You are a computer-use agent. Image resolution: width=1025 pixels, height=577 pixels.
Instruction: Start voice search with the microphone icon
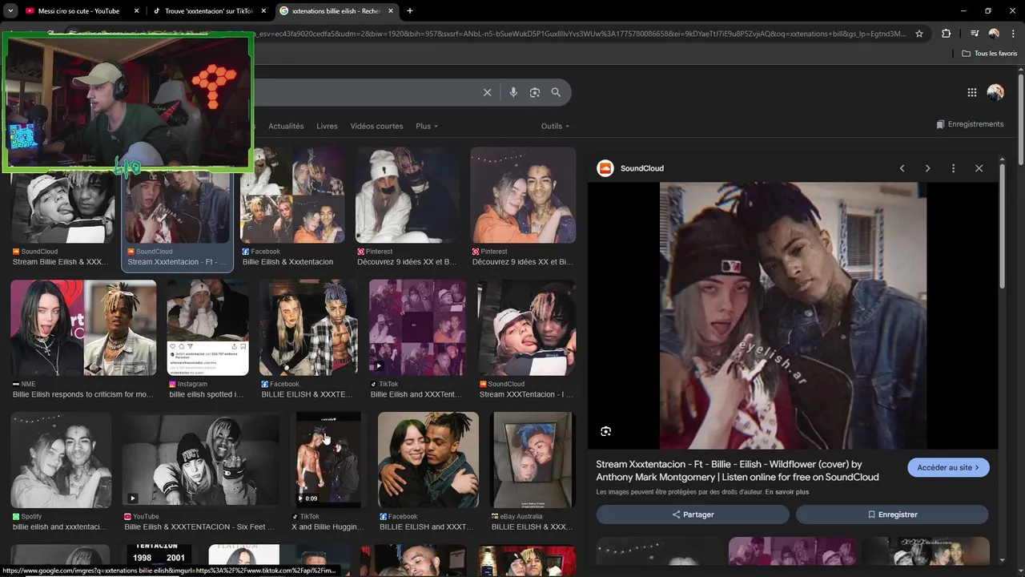(513, 92)
